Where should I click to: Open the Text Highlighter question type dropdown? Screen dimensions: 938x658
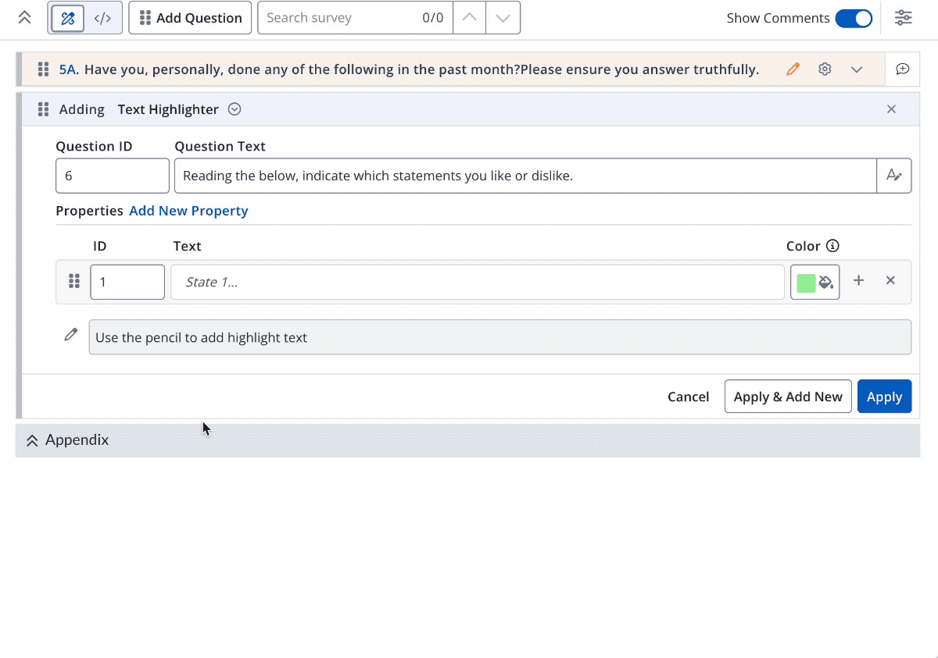click(234, 109)
